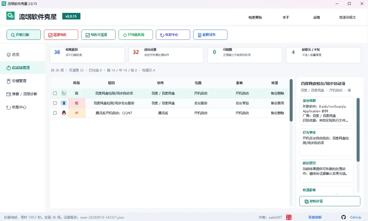Image resolution: width=368 pixels, height=221 pixels.
Task: Click the GitHub octocat icon in the status bar
Action: 343,217
